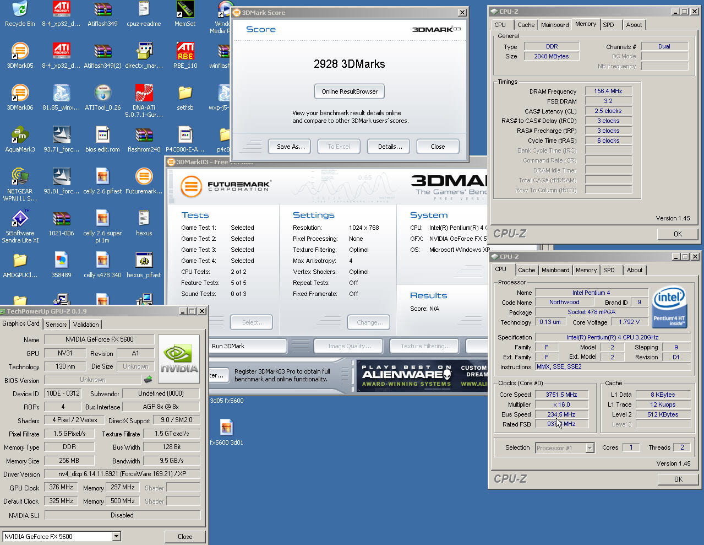Click the Bus Interface AGP 8x field

[161, 407]
